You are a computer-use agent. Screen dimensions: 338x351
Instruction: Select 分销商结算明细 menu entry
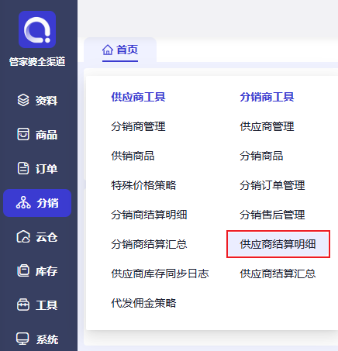149,215
